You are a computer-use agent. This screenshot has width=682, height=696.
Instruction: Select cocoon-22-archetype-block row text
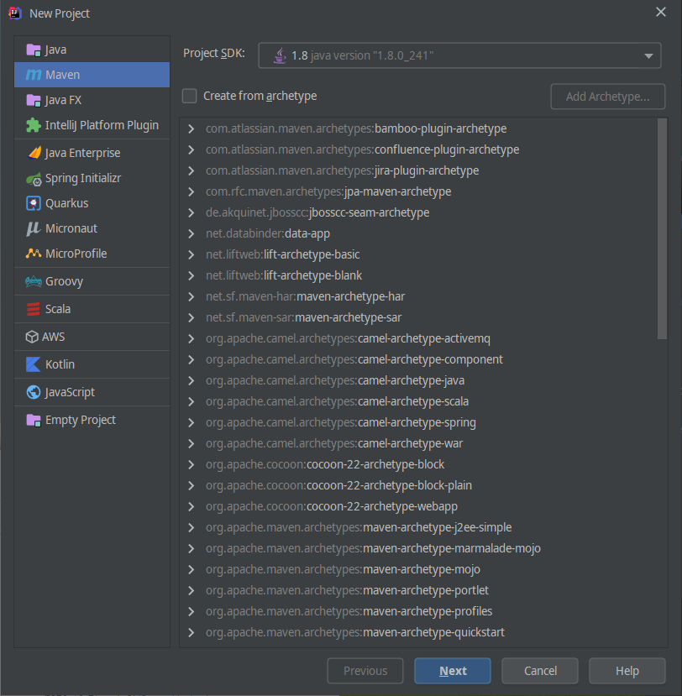324,464
